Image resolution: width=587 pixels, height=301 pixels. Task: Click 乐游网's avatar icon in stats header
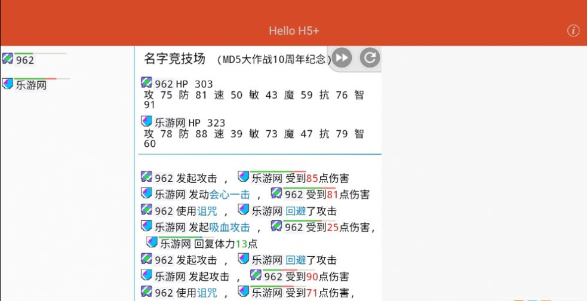[146, 121]
